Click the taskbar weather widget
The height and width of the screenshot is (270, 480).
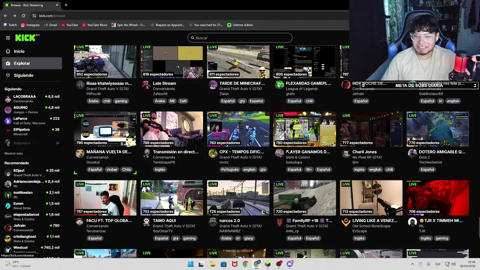pos(18,264)
